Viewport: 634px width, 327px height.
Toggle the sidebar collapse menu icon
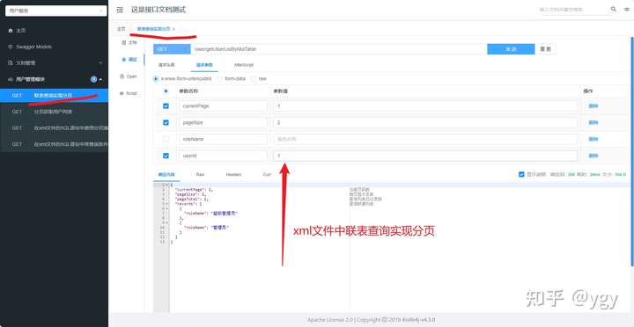[120, 10]
